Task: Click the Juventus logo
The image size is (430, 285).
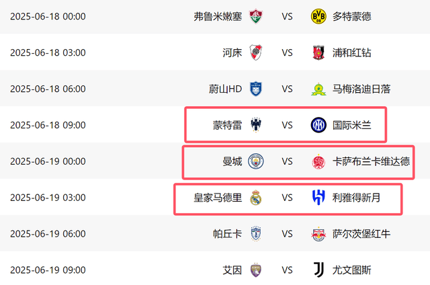Action: (318, 270)
